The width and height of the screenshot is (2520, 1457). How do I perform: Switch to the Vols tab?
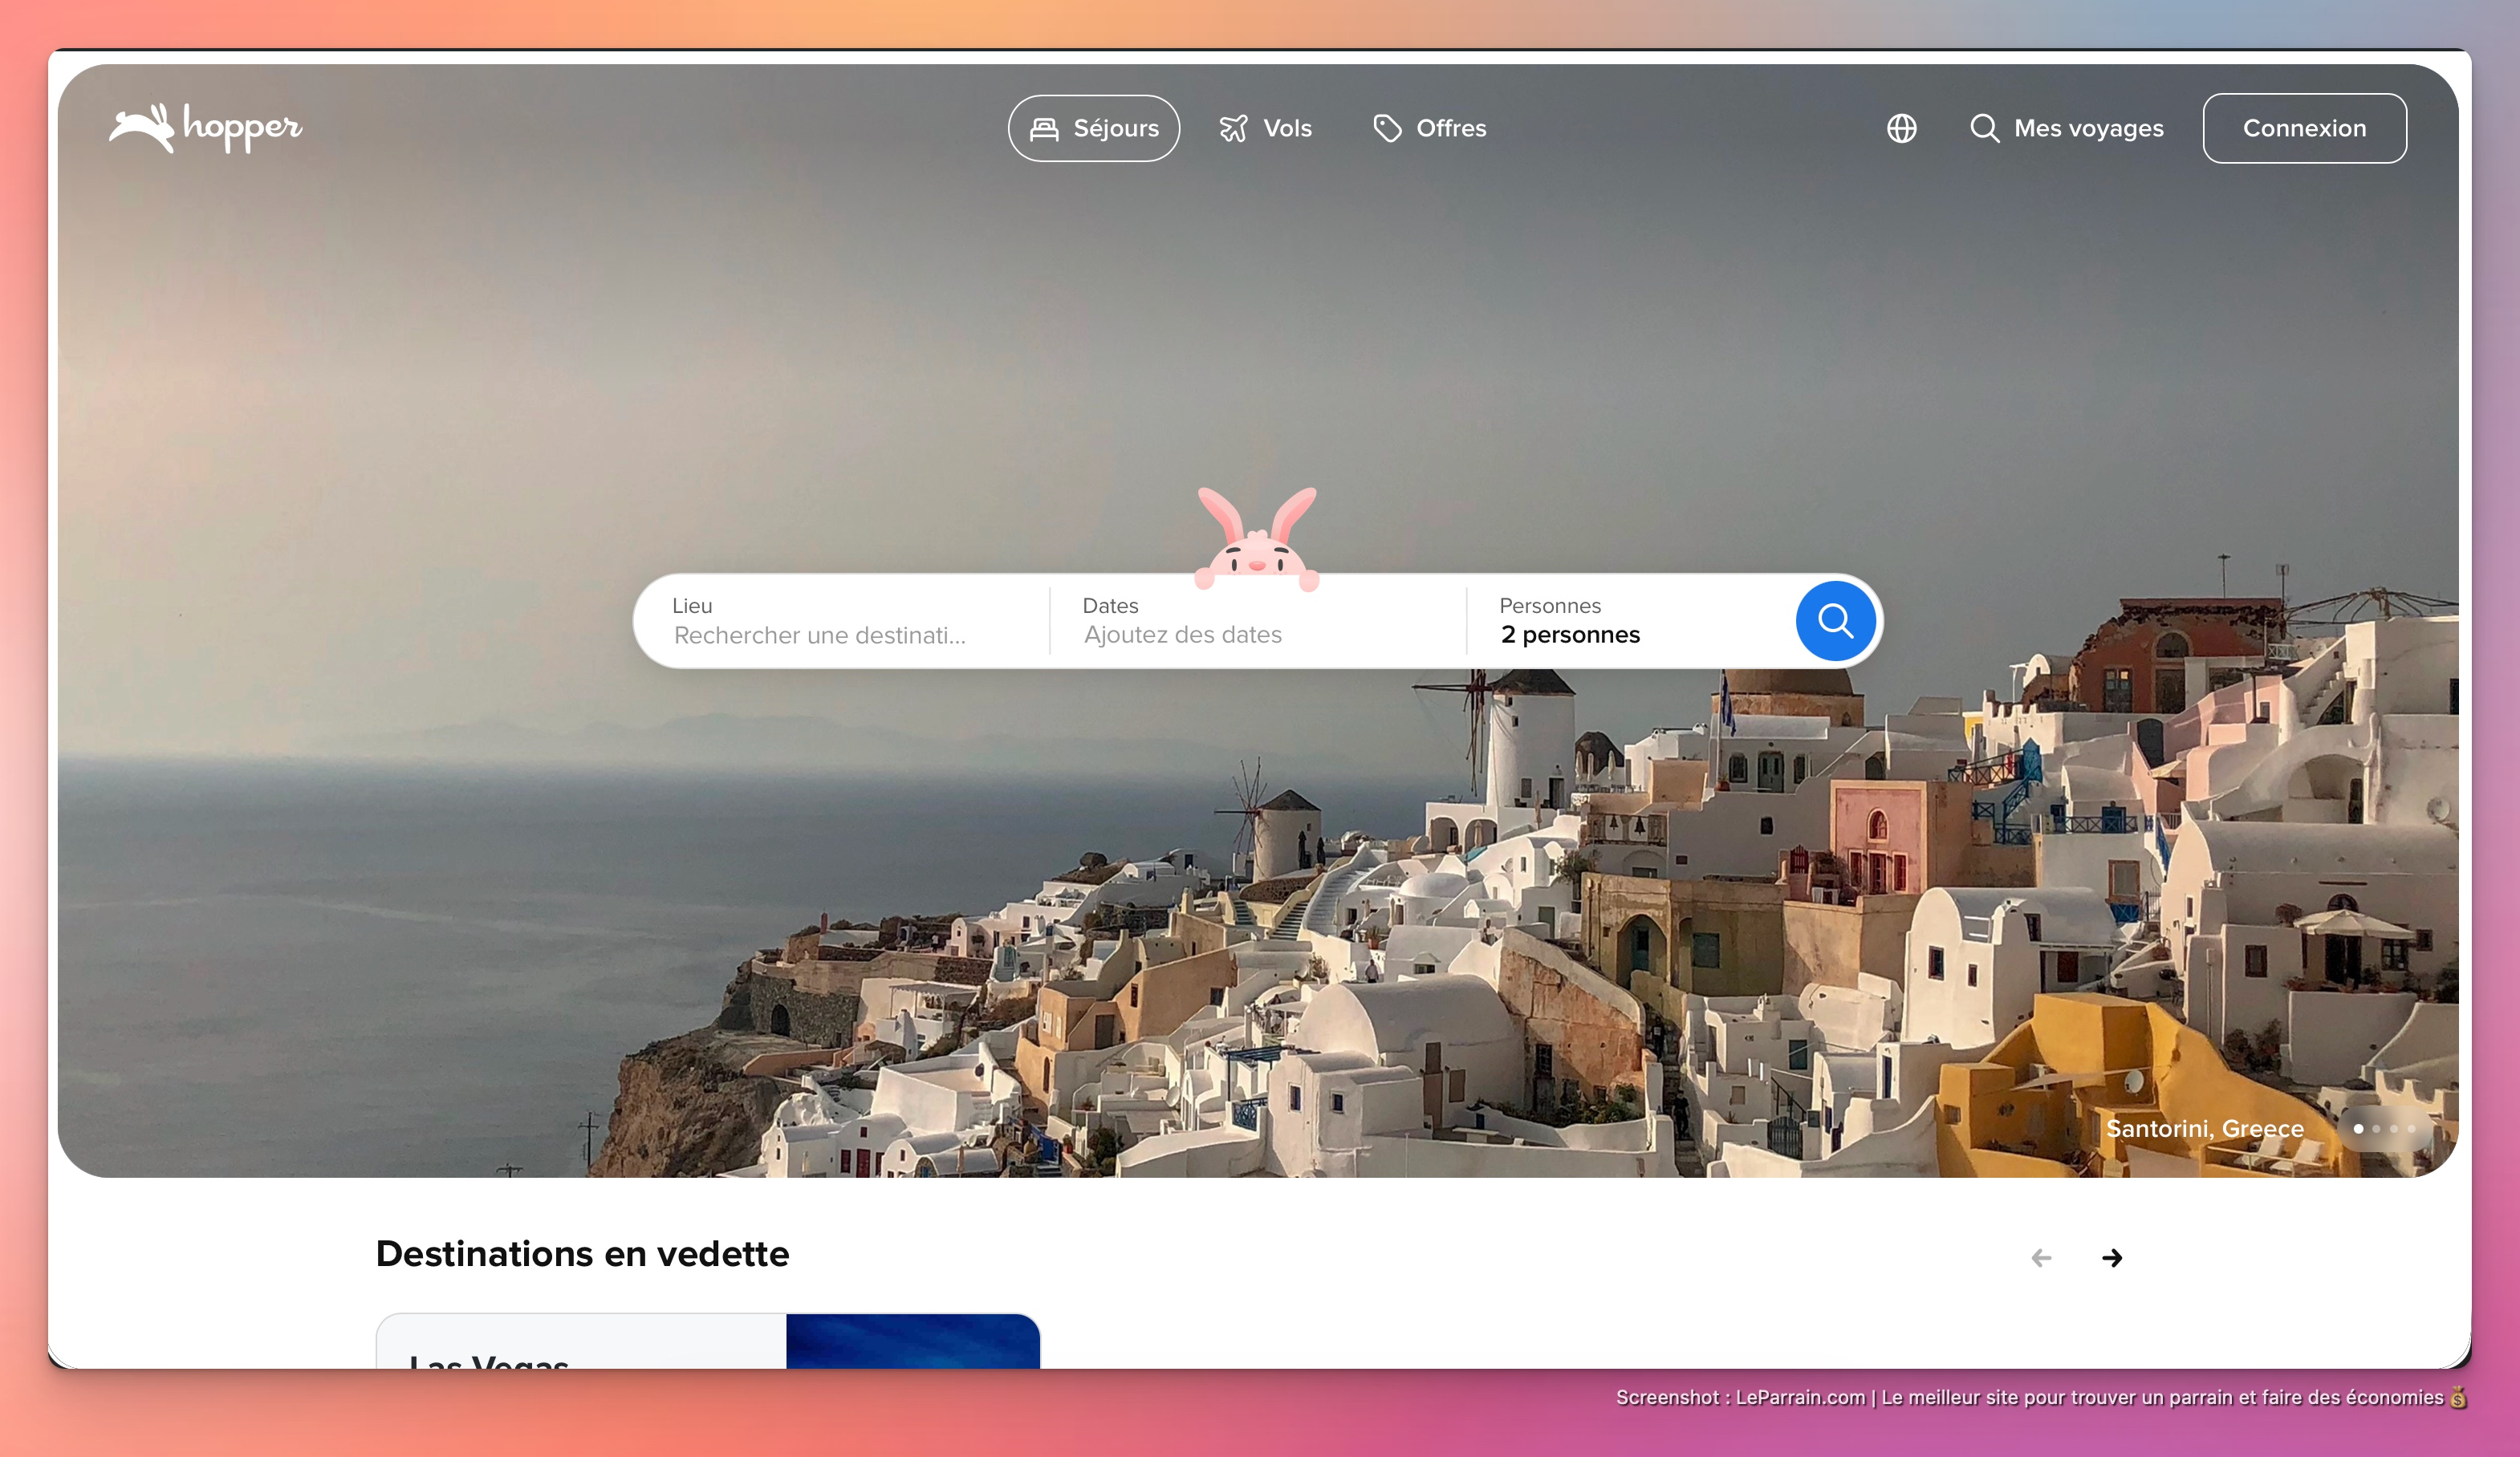tap(1287, 129)
